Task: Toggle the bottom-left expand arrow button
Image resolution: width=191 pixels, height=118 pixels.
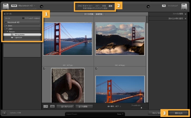Action: pyautogui.click(x=4, y=113)
